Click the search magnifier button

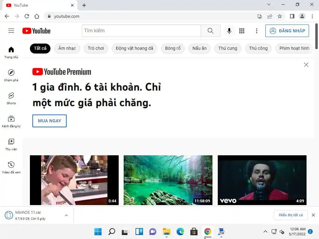pos(211,31)
